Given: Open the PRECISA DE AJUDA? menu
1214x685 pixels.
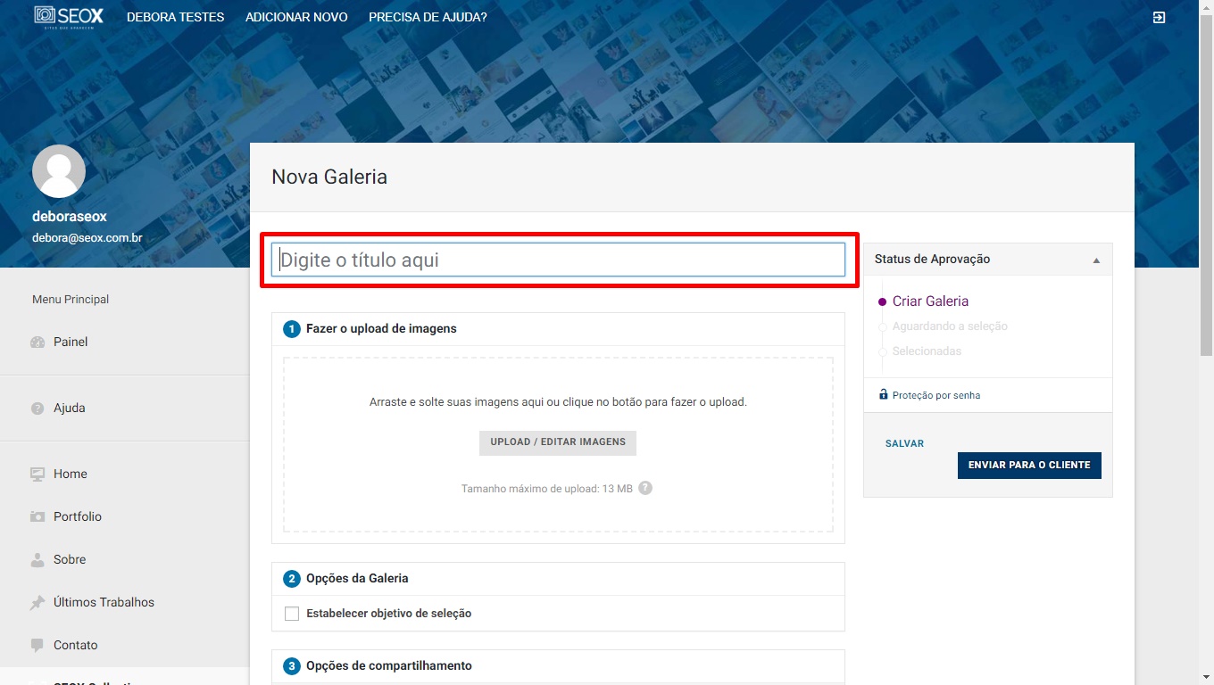Looking at the screenshot, I should 428,17.
